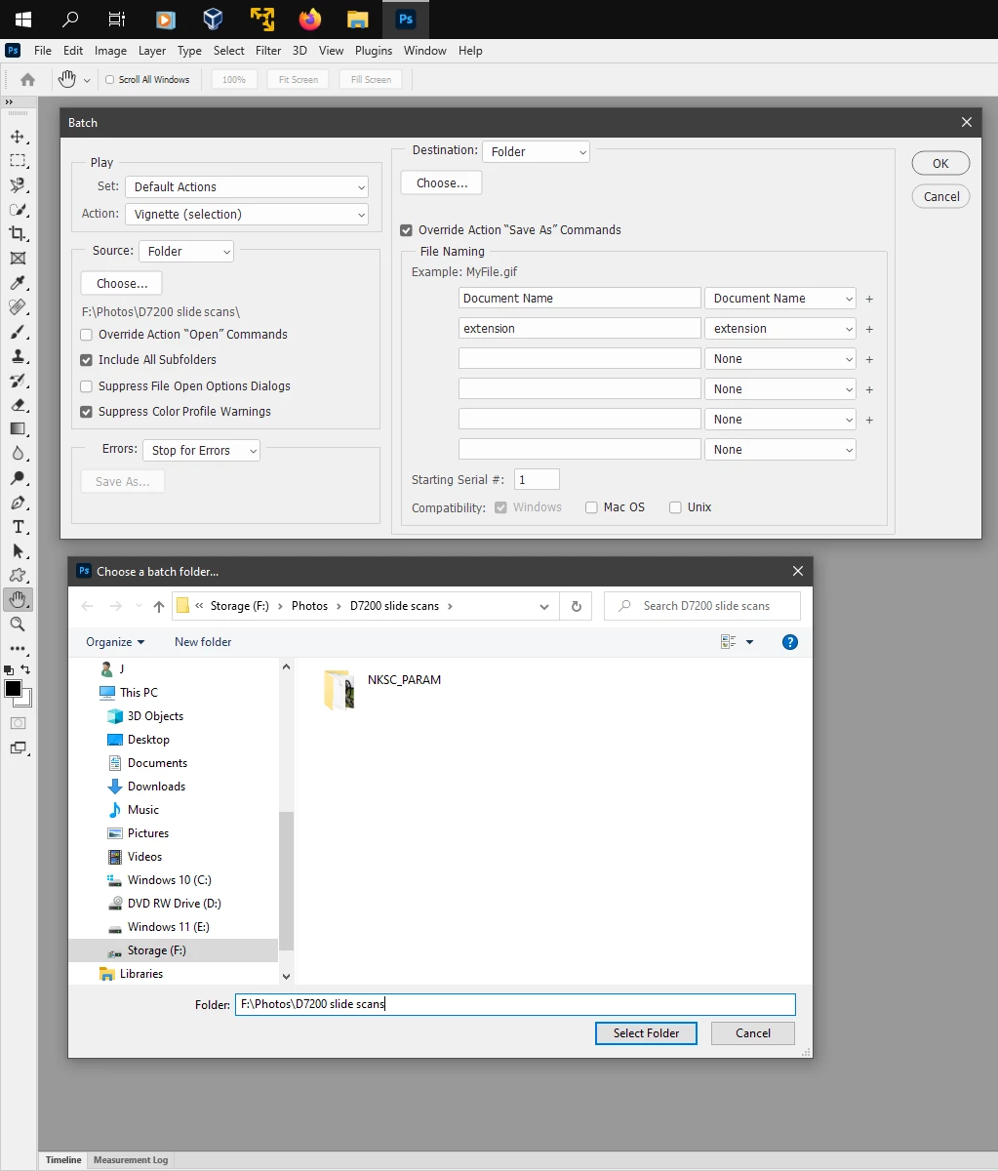Click Select Folder button
The width and height of the screenshot is (998, 1171).
pyautogui.click(x=646, y=1033)
